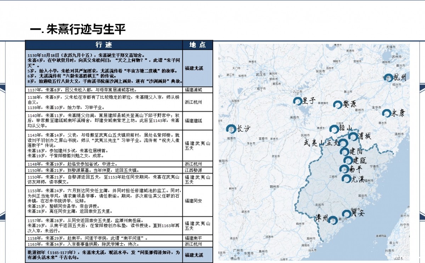Image resolution: width=425 pixels, height=263 pixels.
Task: Select the 星子 location marker
Action: 297,101
